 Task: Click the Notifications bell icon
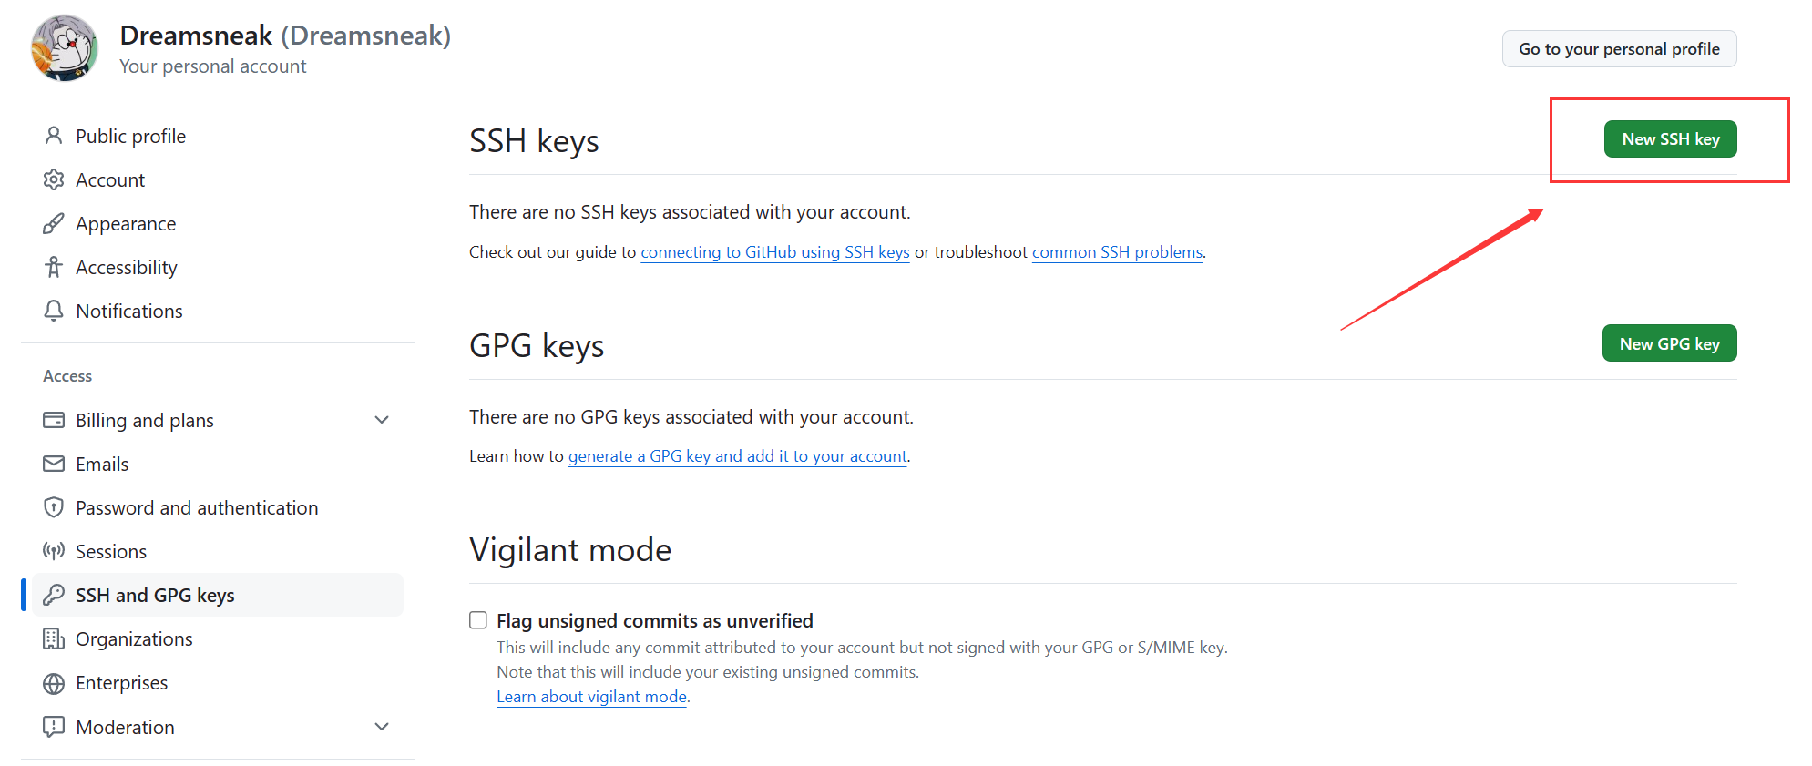(54, 311)
